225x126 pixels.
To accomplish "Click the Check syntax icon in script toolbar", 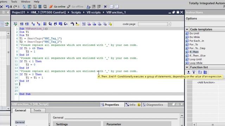I will 15,24.
